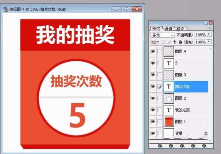This screenshot has height=154, width=221.
Task: Switch to the 图层 tab
Action: pos(156,29)
